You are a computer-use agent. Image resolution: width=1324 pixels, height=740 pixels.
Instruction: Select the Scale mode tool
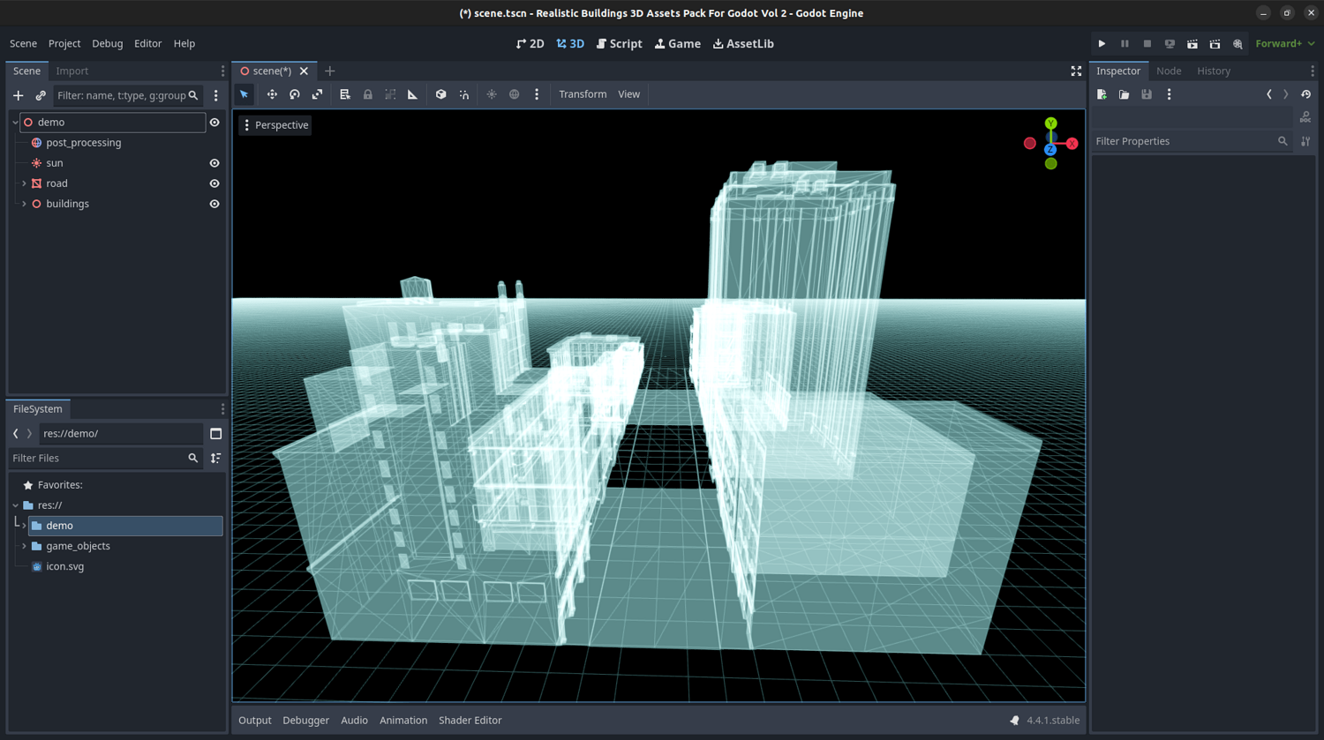point(318,94)
